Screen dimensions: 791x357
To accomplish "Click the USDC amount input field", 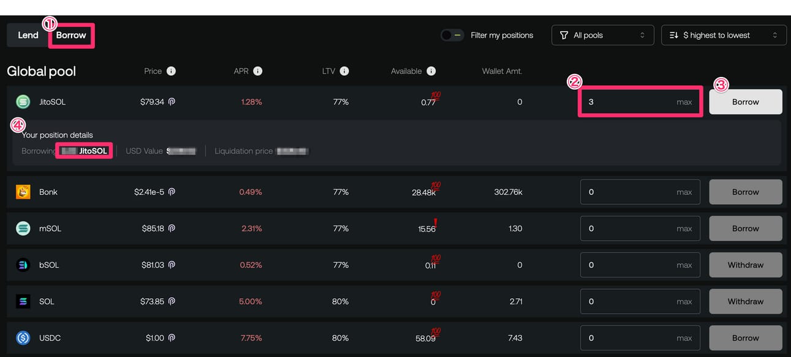I will pyautogui.click(x=640, y=338).
